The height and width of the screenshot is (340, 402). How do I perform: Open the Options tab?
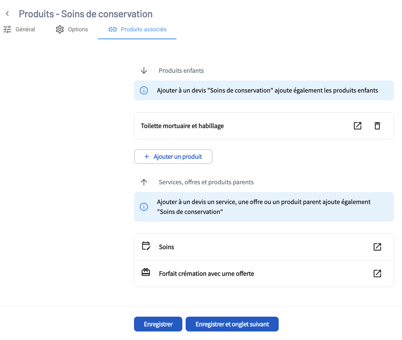pos(72,29)
